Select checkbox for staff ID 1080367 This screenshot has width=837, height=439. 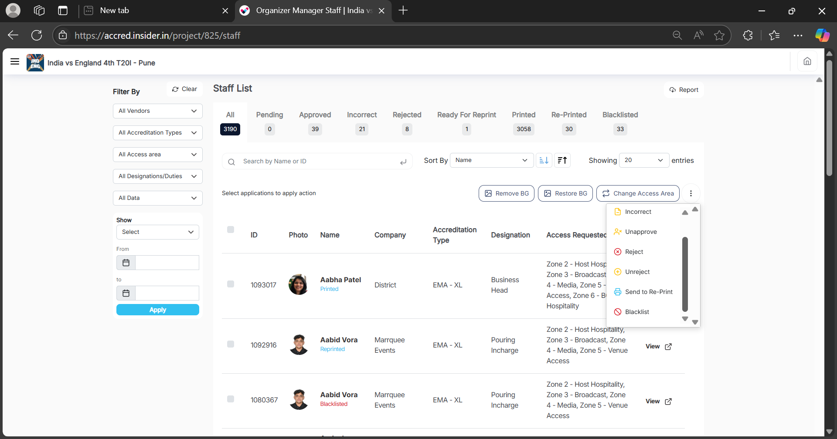coord(231,399)
